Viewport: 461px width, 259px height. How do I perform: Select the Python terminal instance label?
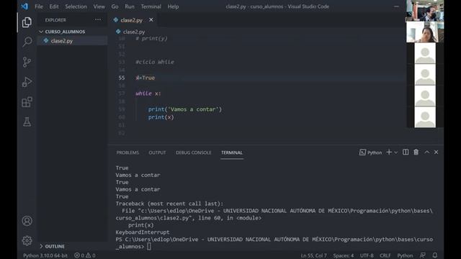[x=370, y=153]
